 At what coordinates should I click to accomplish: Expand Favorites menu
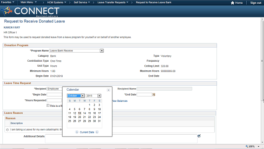[x=7, y=2]
